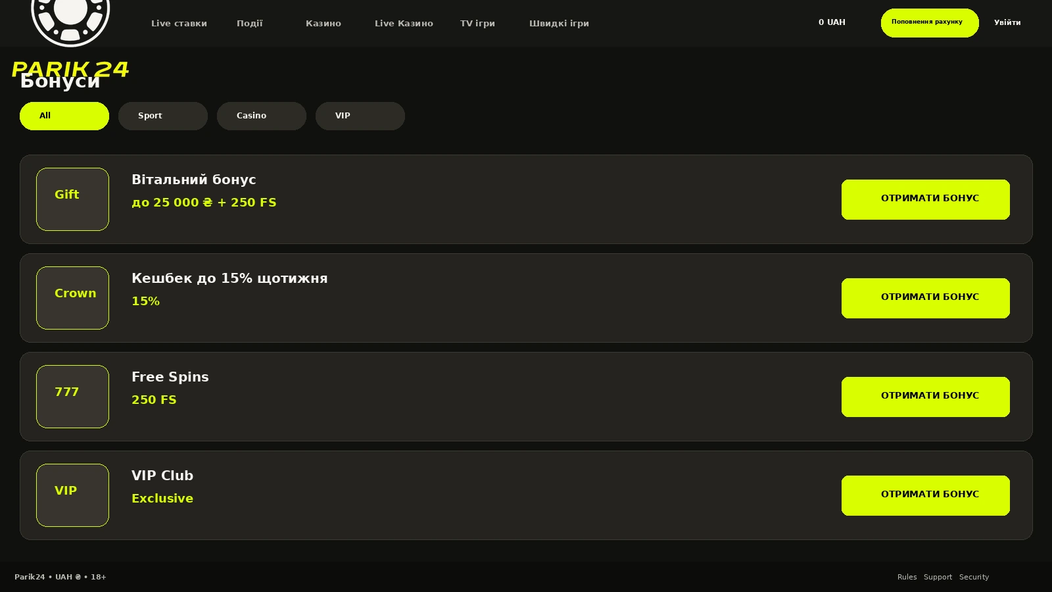Screen dimensions: 1052x592
Task: Open the Support footer link
Action: coord(938,577)
